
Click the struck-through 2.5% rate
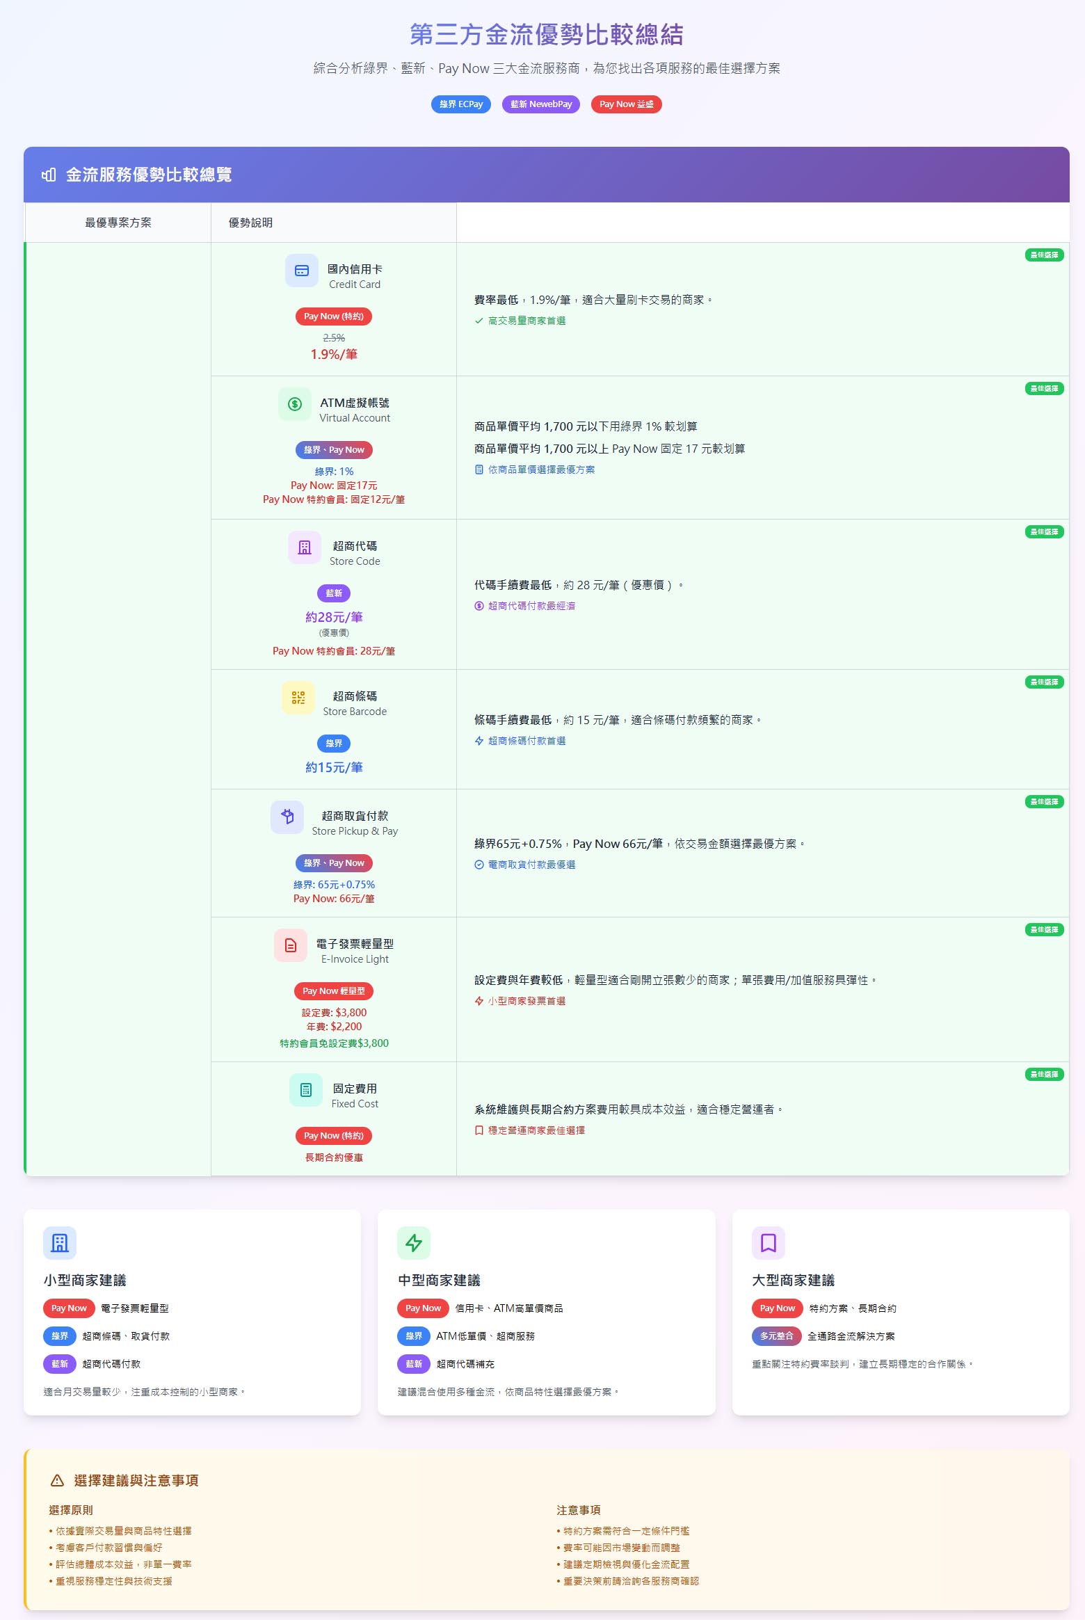334,338
